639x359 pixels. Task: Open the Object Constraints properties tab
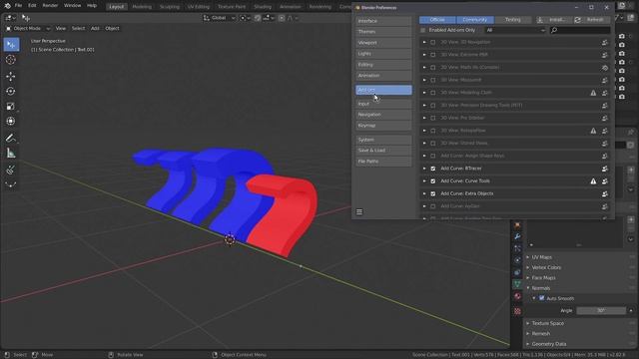point(517,272)
